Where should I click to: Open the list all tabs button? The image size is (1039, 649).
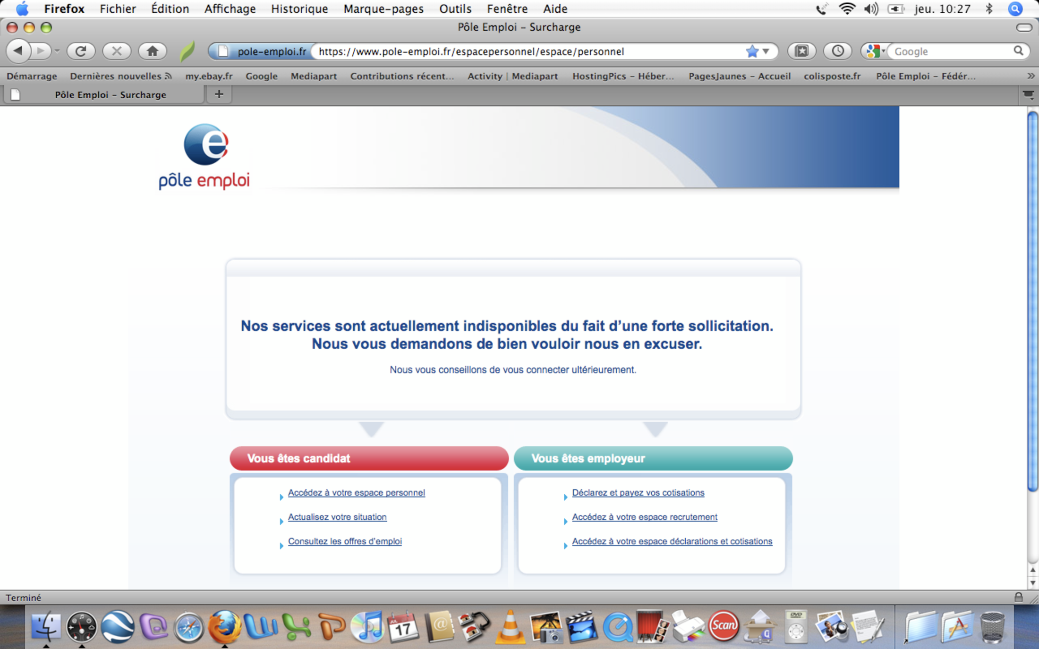coord(1028,95)
